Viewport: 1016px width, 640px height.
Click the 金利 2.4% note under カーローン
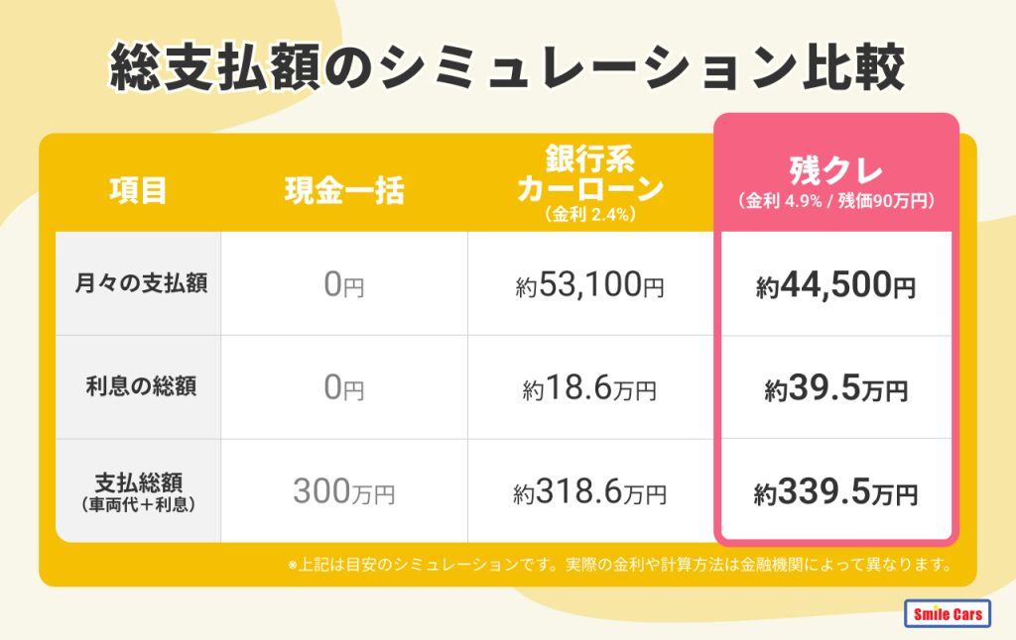[x=589, y=213]
